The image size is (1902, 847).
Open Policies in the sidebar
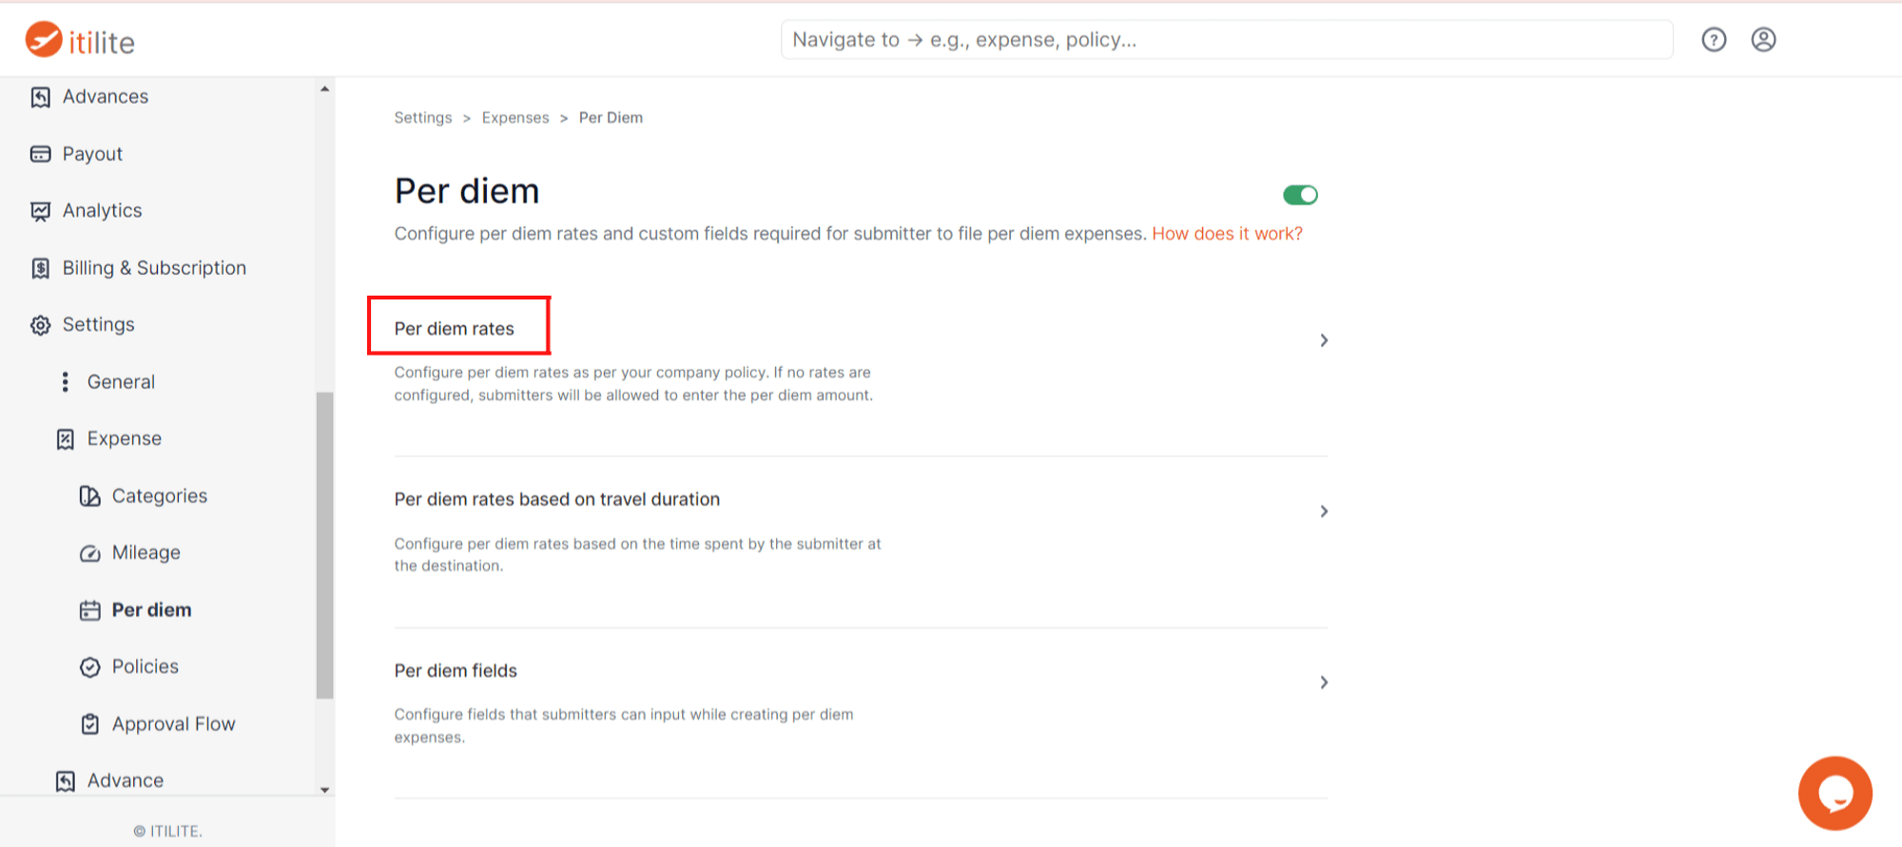(145, 667)
